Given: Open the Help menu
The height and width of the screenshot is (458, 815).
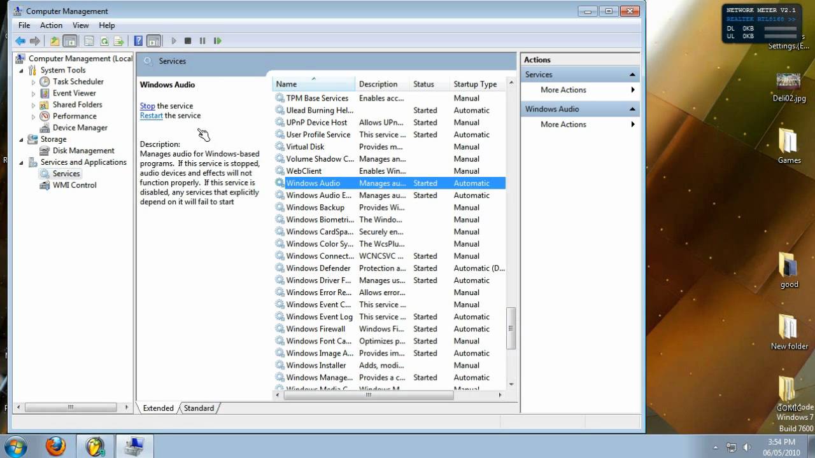Looking at the screenshot, I should pyautogui.click(x=107, y=25).
